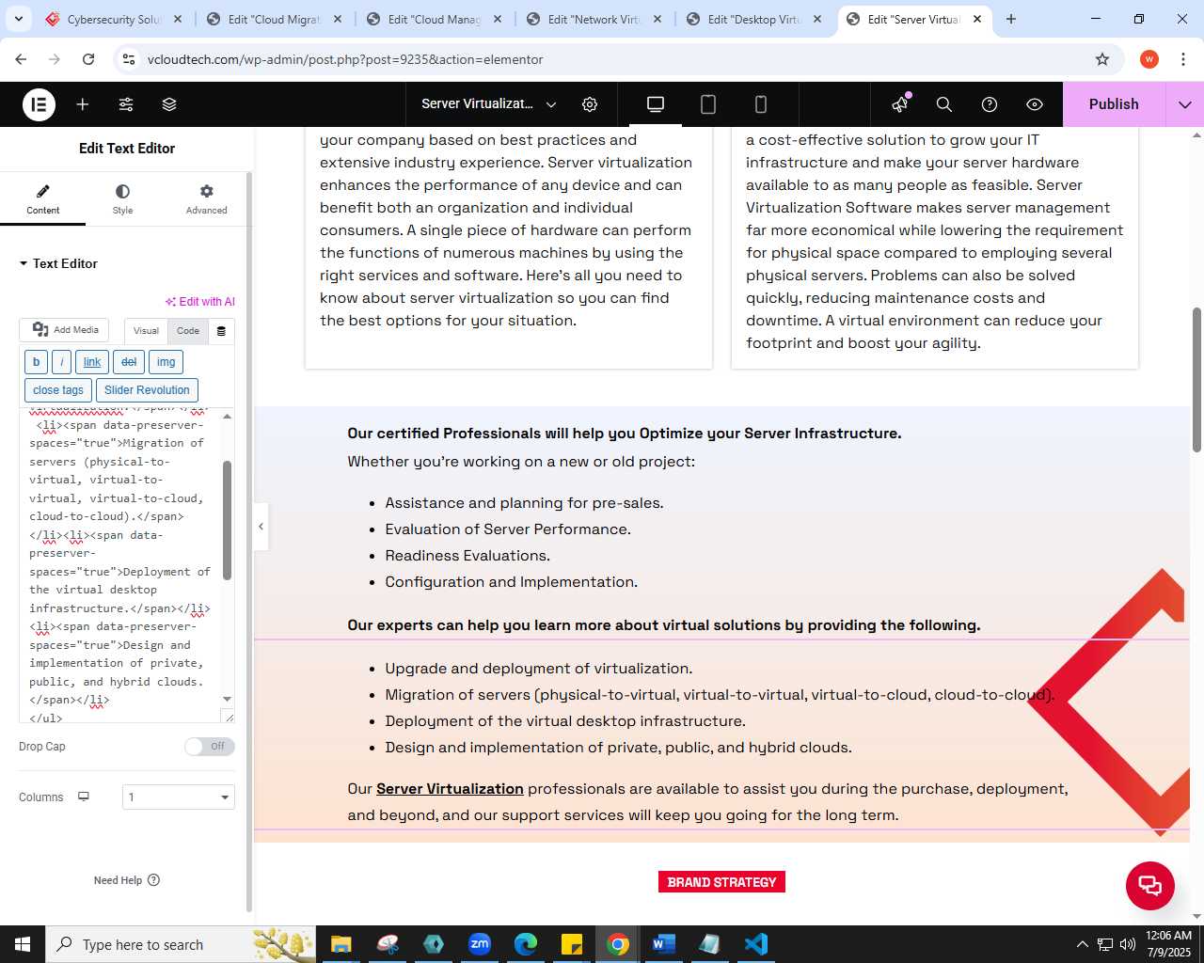Open Word from the taskbar
The image size is (1204, 963).
tap(663, 944)
